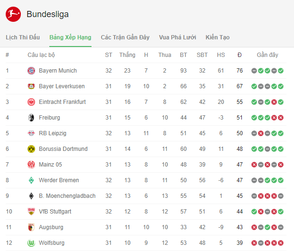Click the Bayern Munich club crest
Viewport: 294px width, 251px height.
pyautogui.click(x=31, y=71)
